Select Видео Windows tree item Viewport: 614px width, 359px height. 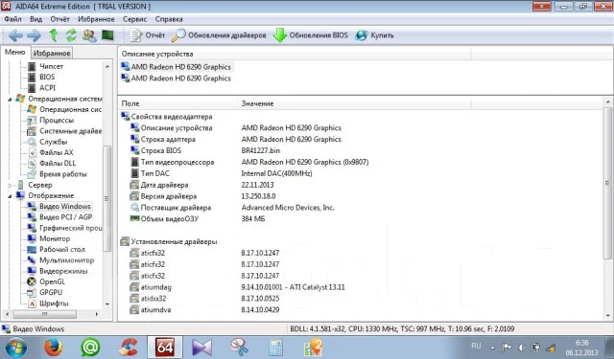click(x=65, y=206)
